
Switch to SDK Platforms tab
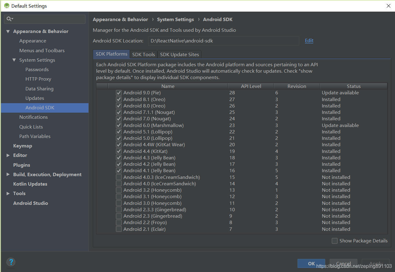[111, 54]
